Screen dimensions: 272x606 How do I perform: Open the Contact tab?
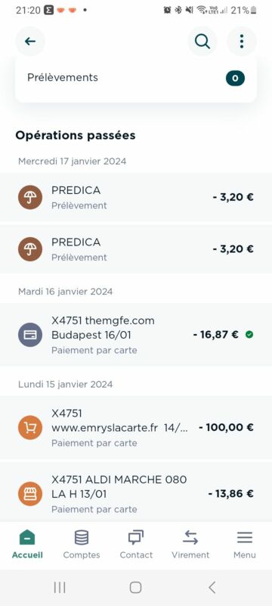(x=136, y=545)
